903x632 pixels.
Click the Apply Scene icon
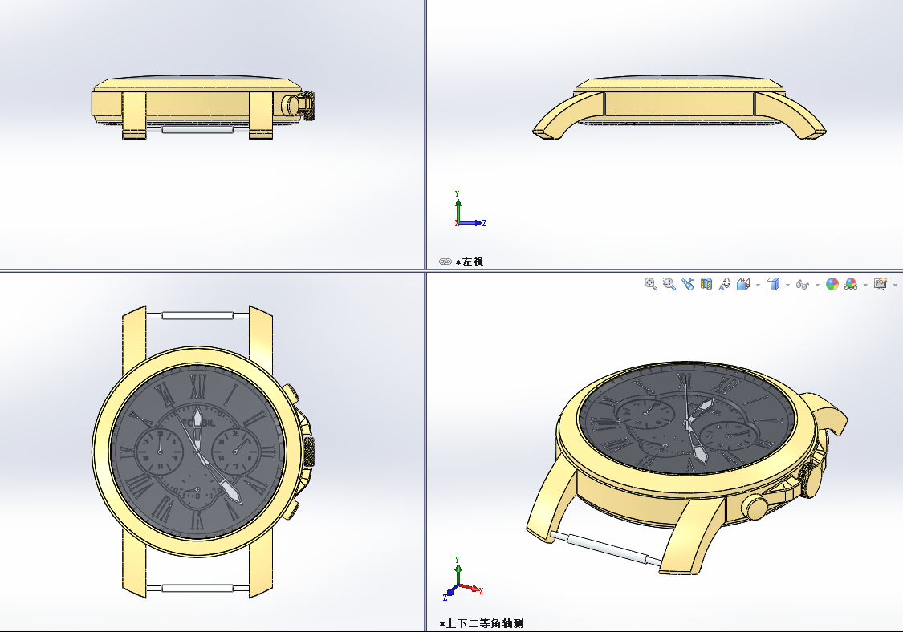coord(851,284)
